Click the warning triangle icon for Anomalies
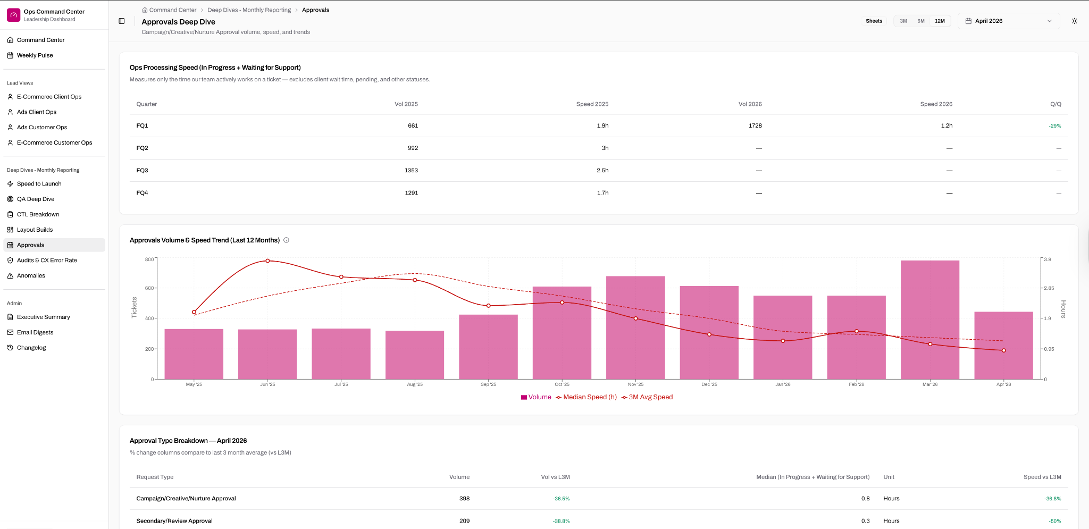The image size is (1089, 529). pos(10,275)
